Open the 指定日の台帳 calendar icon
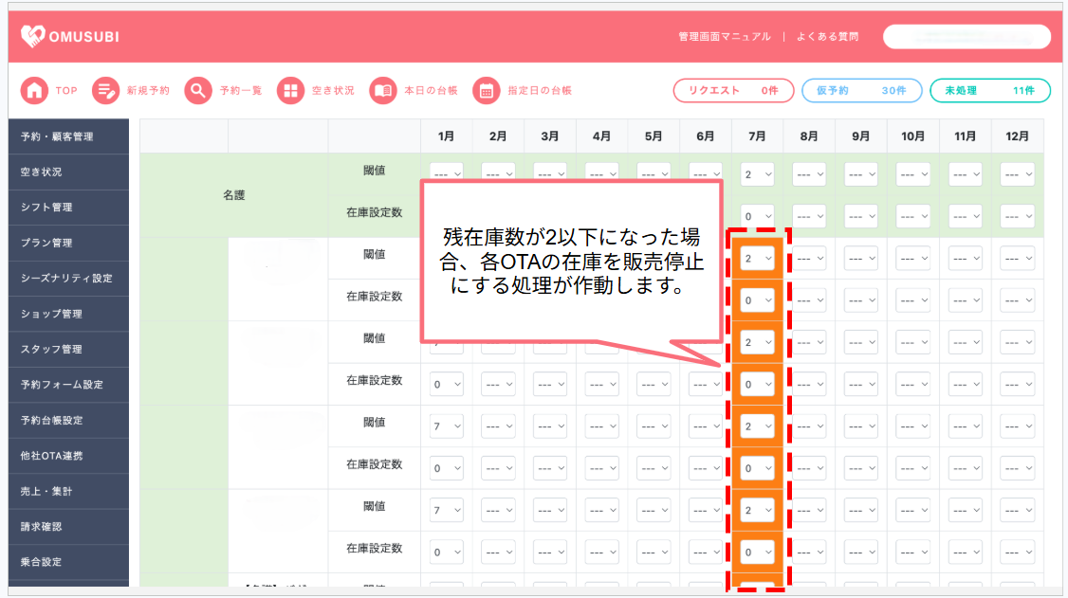 487,90
